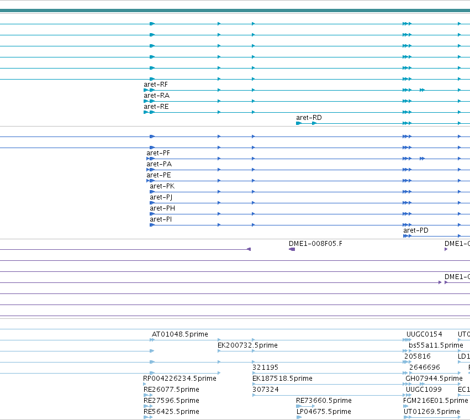The width and height of the screenshot is (470, 420).
Task: Click the RE27596.5prime EST label
Action: (171, 401)
